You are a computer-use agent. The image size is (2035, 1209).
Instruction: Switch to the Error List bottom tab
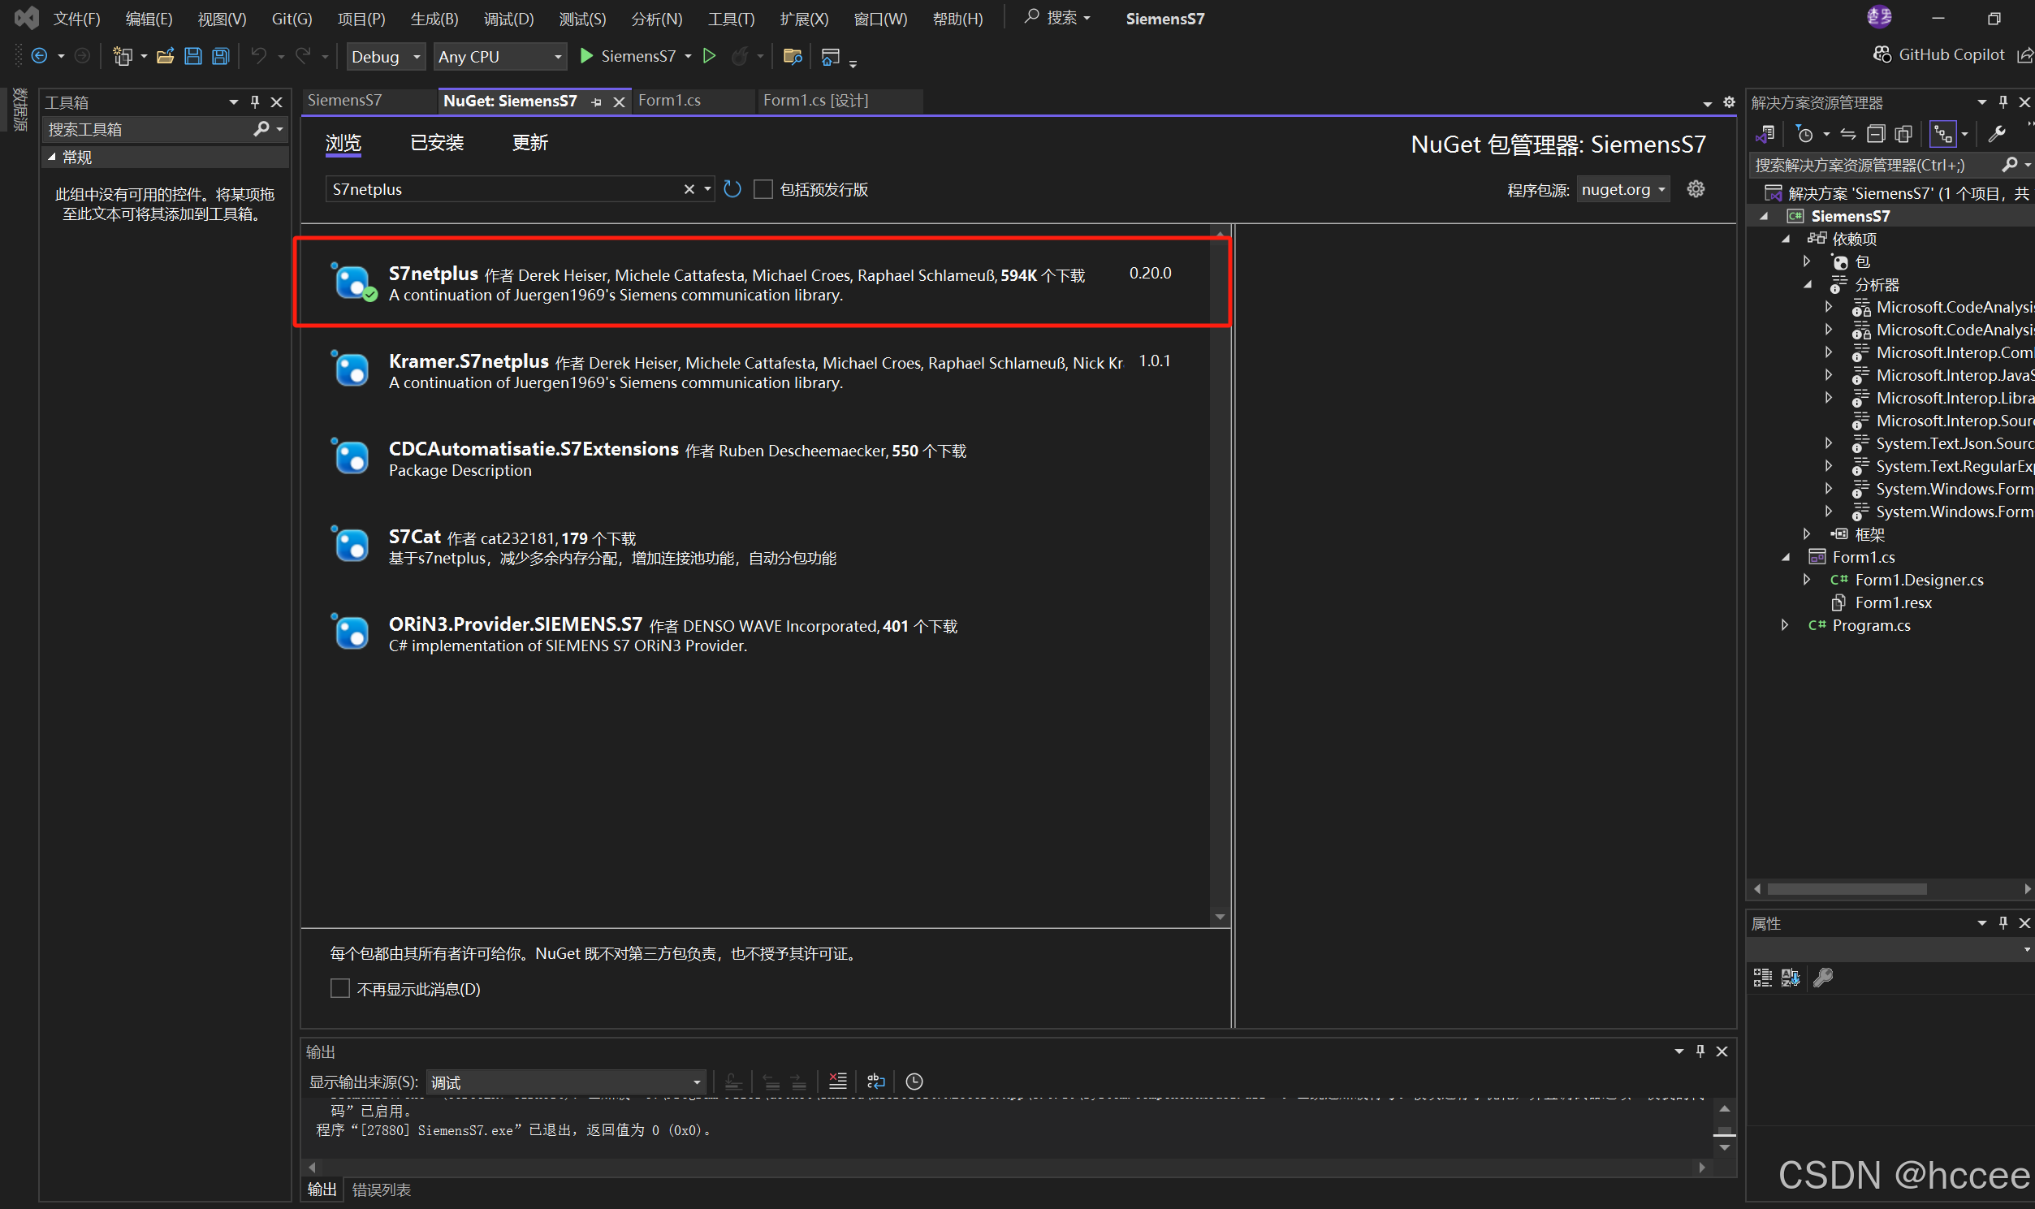click(x=381, y=1190)
